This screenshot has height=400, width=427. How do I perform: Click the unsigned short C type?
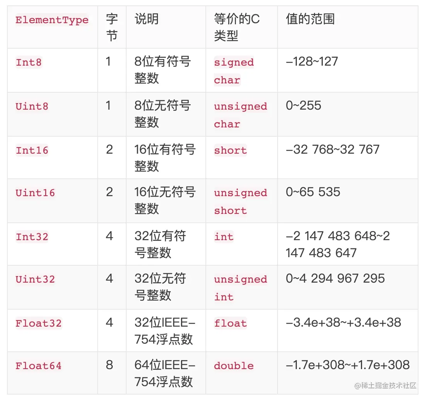(240, 202)
